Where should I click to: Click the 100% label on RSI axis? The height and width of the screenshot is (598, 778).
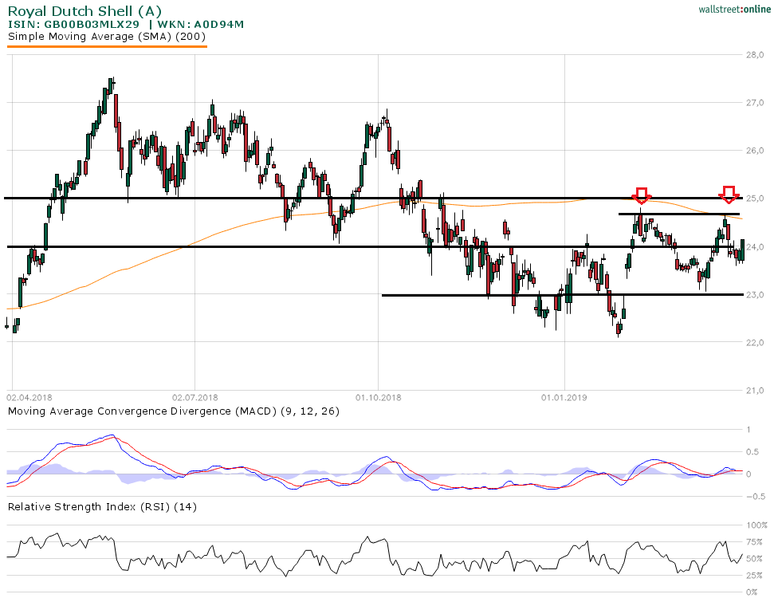756,525
